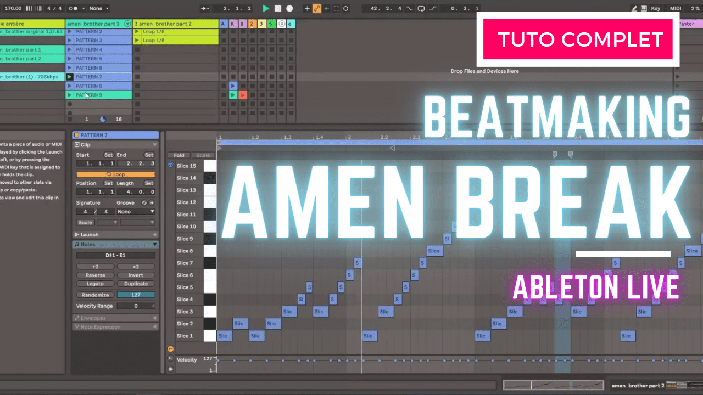703x395 pixels.
Task: Launch the blue clip in track K
Action: (233, 86)
